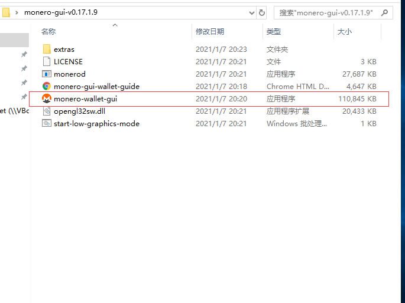Click the refresh button beside address bar
This screenshot has width=405, height=303.
263,12
